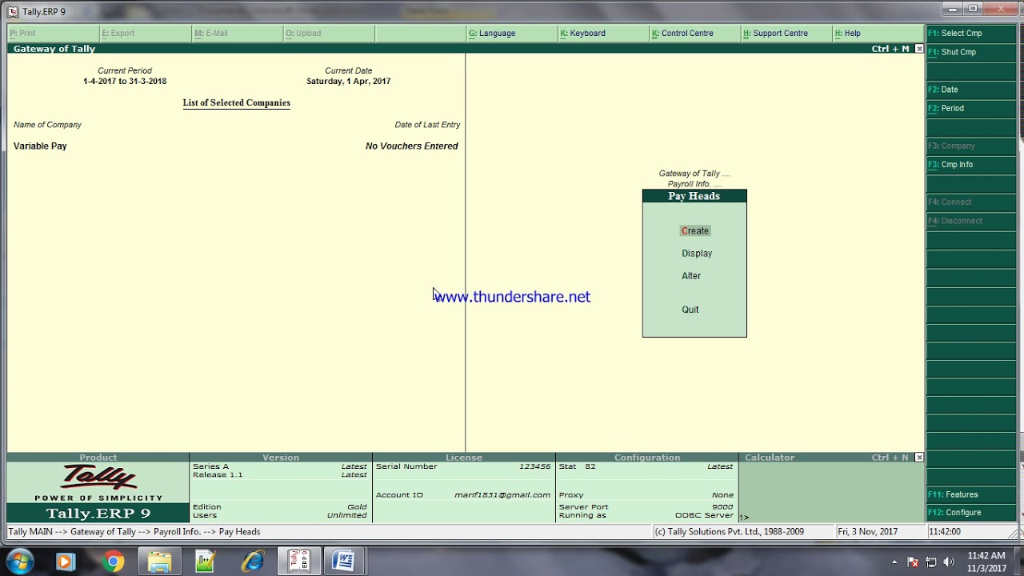Open F11: Features
Screen dimensions: 1024x576
tap(970, 494)
